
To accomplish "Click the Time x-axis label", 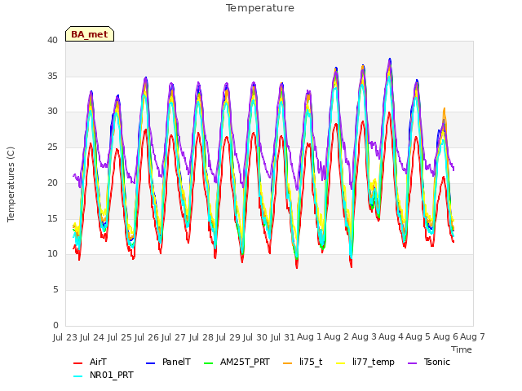I will pos(461,349).
